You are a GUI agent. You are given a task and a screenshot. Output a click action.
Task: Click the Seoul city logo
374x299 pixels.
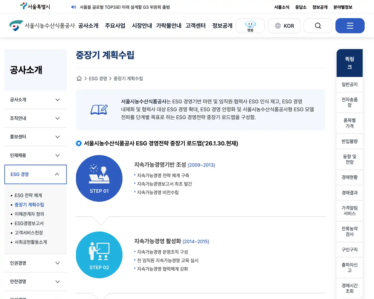click(35, 6)
